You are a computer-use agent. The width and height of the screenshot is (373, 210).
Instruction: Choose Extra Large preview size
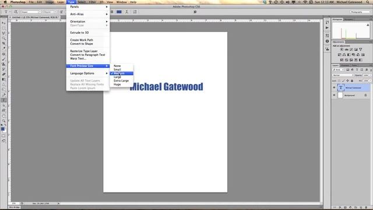click(x=122, y=80)
